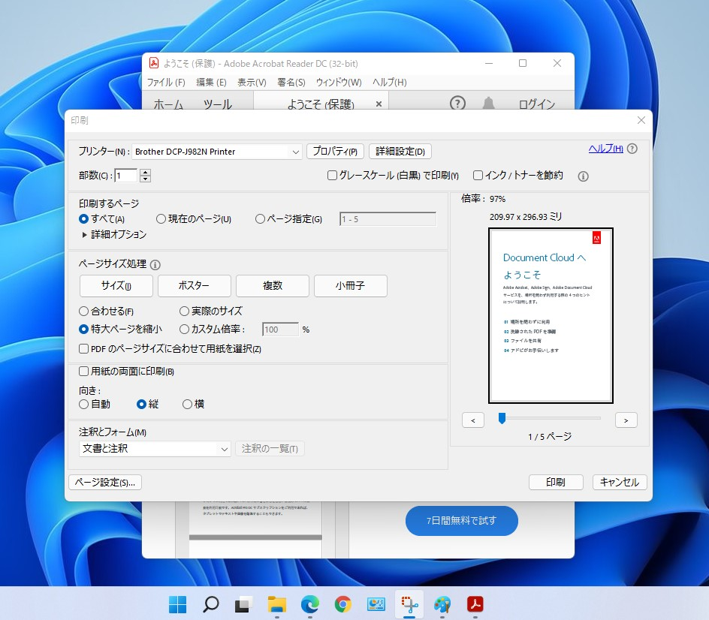709x620 pixels.
Task: Switch to ホーム tab in Acrobat
Action: pos(168,105)
